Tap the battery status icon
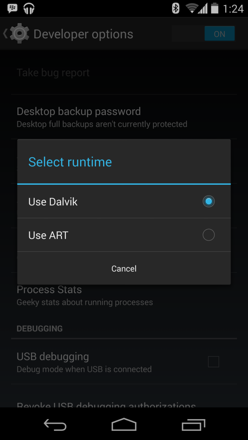This screenshot has width=248, height=440. click(x=215, y=8)
